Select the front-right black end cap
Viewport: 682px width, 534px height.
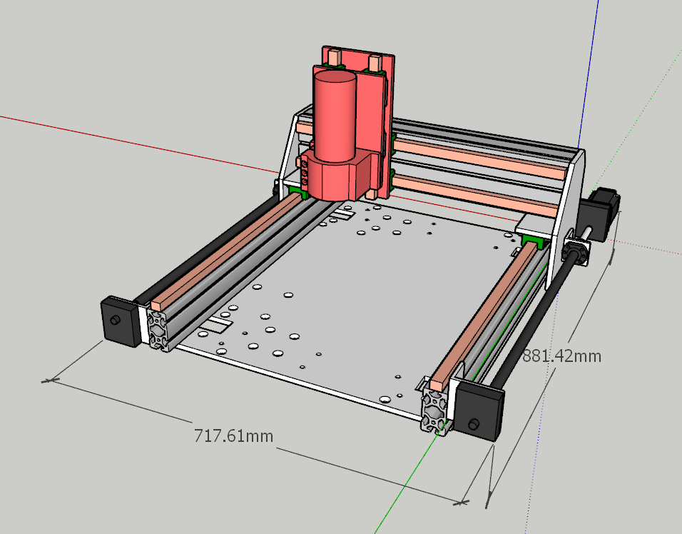coord(481,409)
